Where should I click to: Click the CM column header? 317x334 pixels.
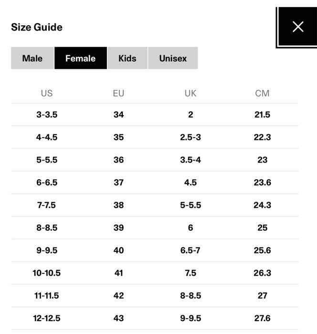coord(262,93)
